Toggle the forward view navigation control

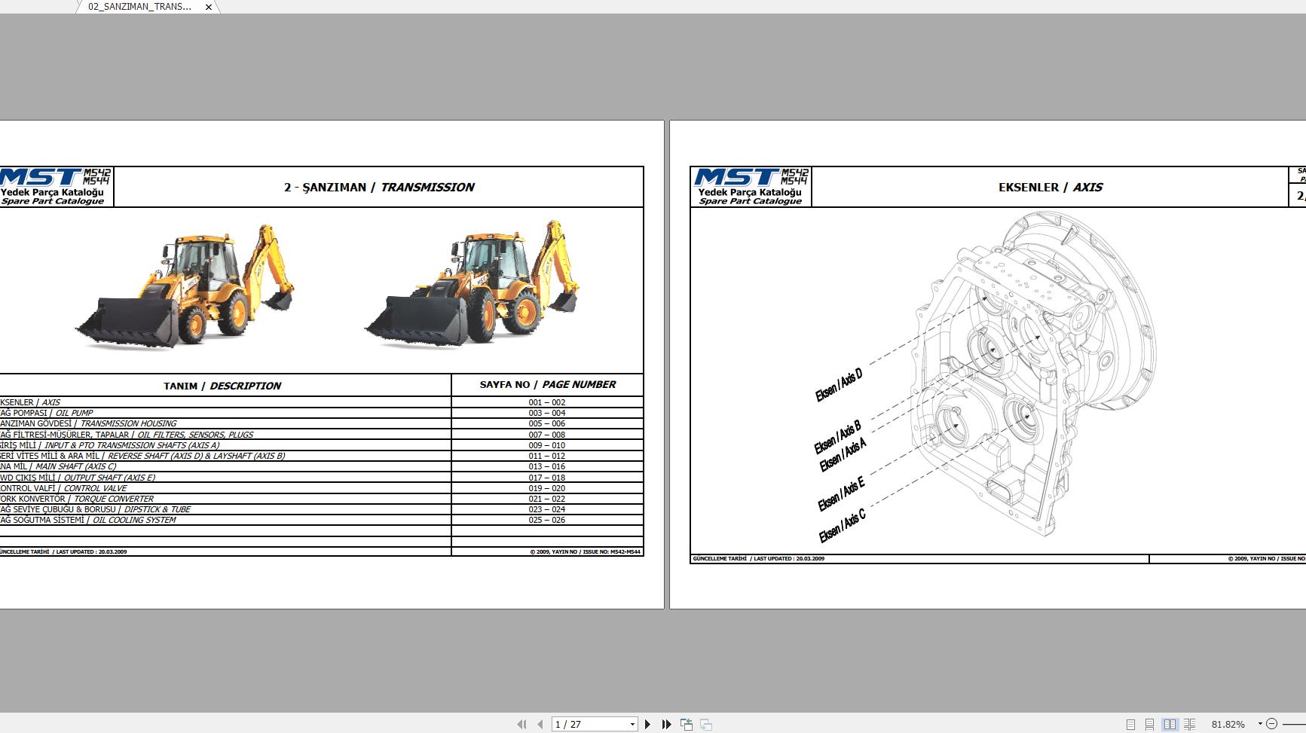[705, 724]
